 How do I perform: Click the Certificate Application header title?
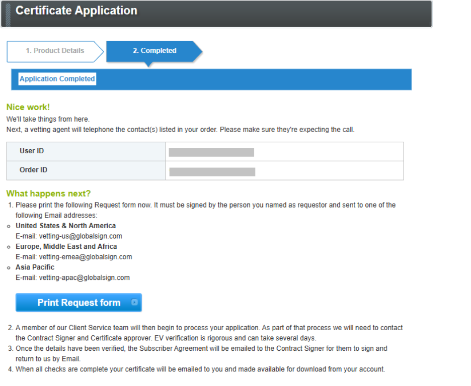click(76, 11)
